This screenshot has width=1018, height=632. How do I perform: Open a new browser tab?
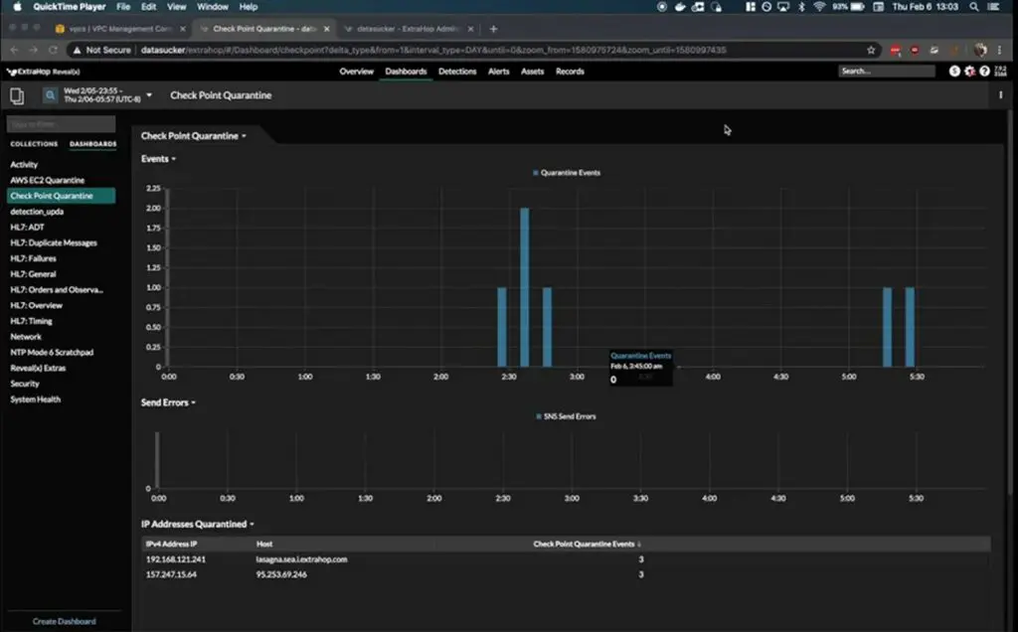tap(494, 29)
